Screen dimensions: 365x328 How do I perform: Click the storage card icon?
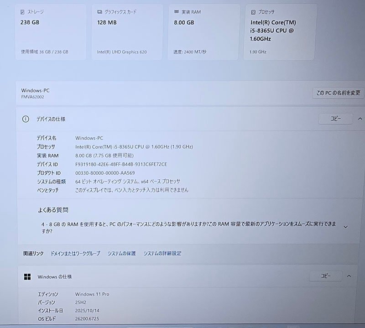coord(22,12)
